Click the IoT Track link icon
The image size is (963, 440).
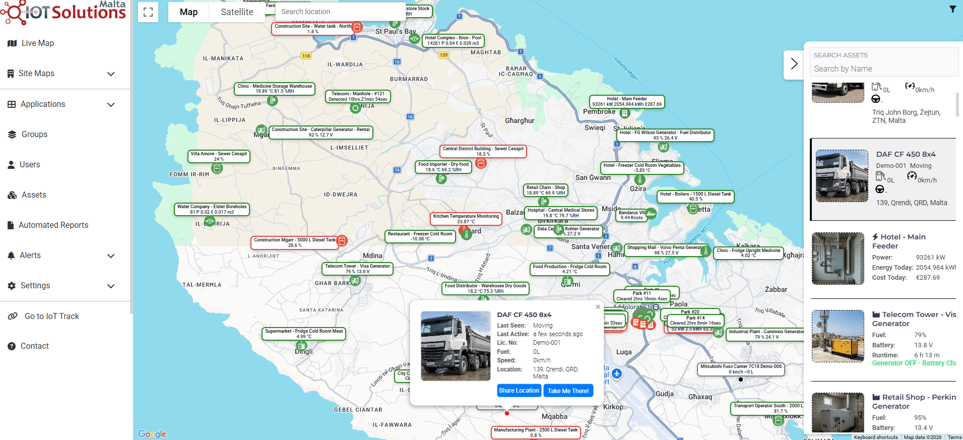tap(13, 317)
